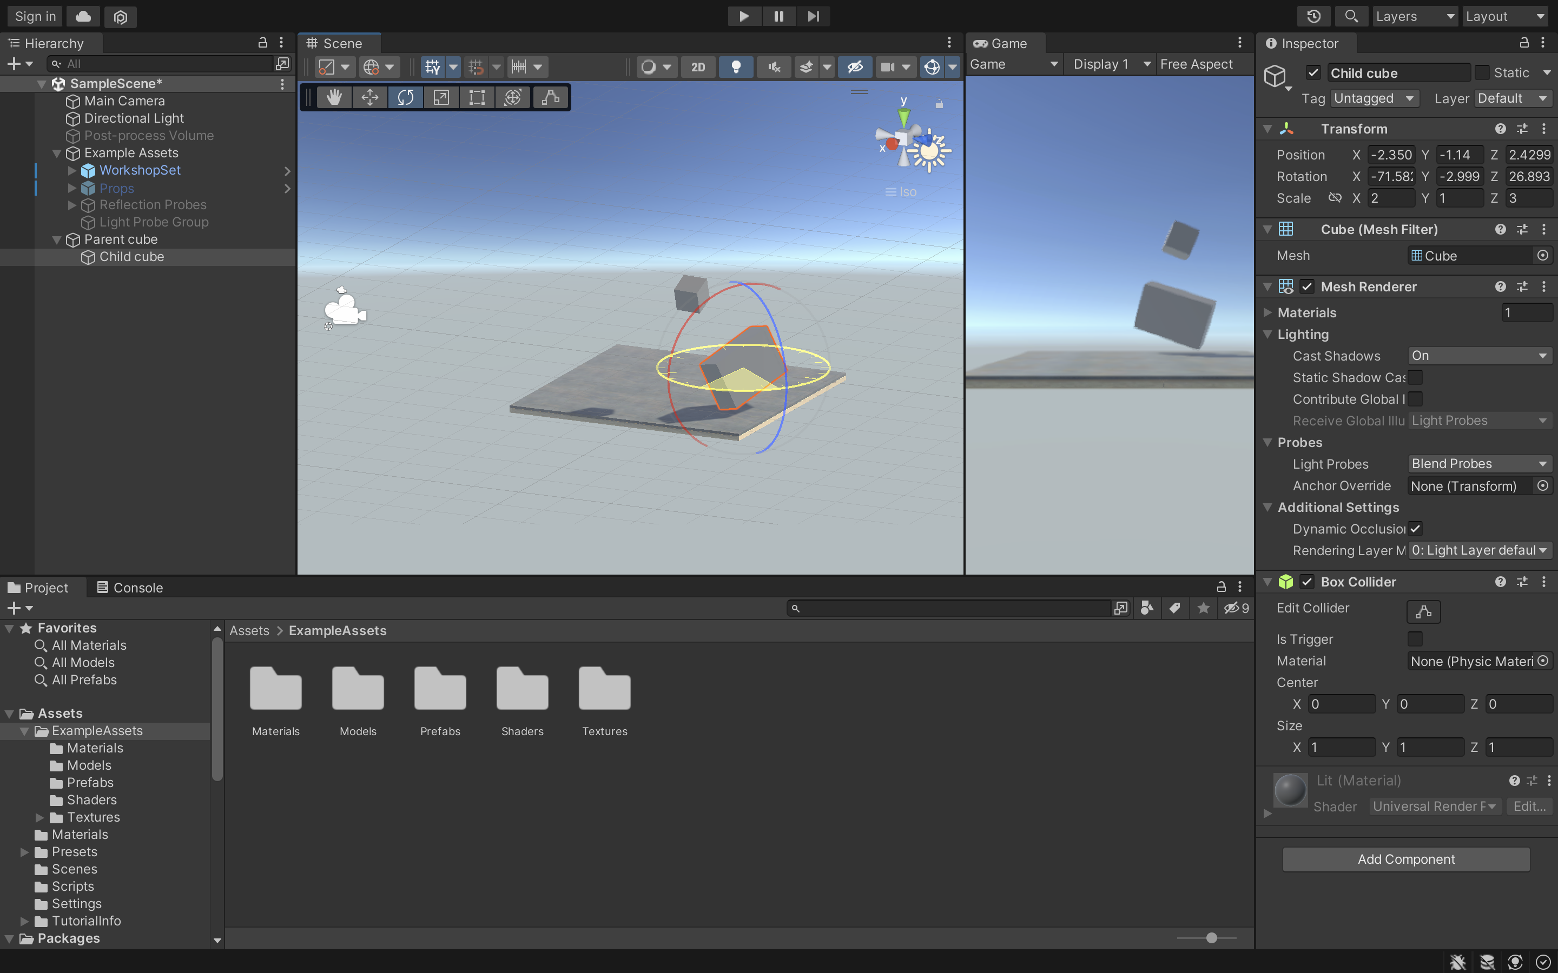This screenshot has height=973, width=1558.
Task: Switch to the Console tab
Action: pos(129,587)
